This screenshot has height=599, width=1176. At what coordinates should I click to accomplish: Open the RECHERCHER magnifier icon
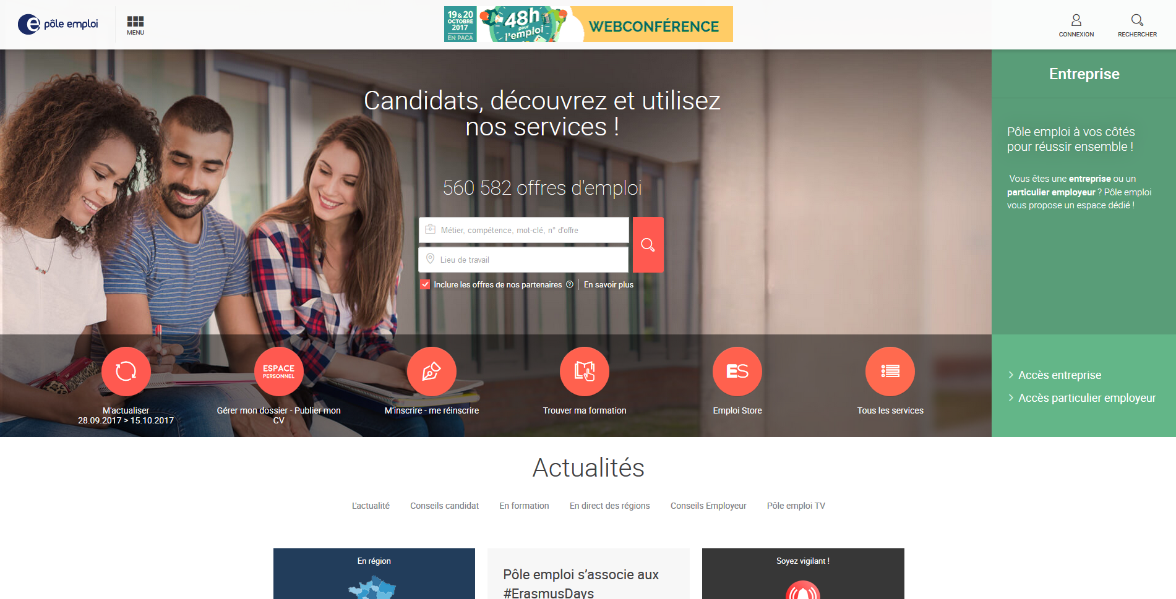(x=1137, y=20)
